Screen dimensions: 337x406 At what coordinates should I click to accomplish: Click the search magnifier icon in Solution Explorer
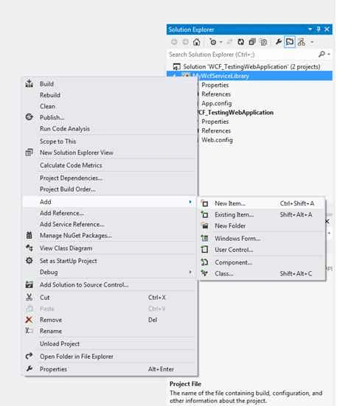point(322,54)
